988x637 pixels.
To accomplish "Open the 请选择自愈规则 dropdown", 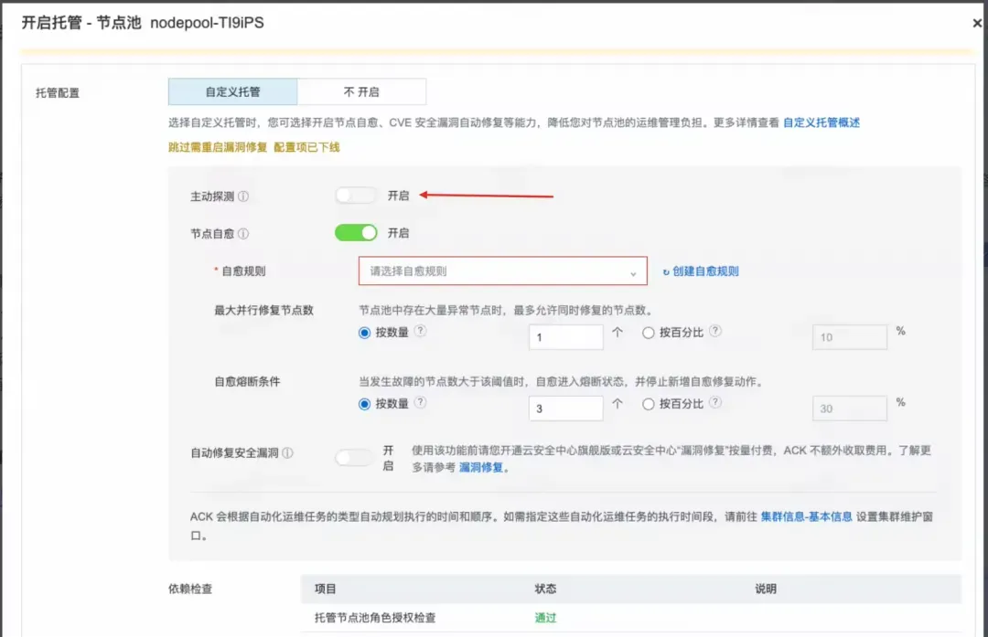I will point(503,271).
